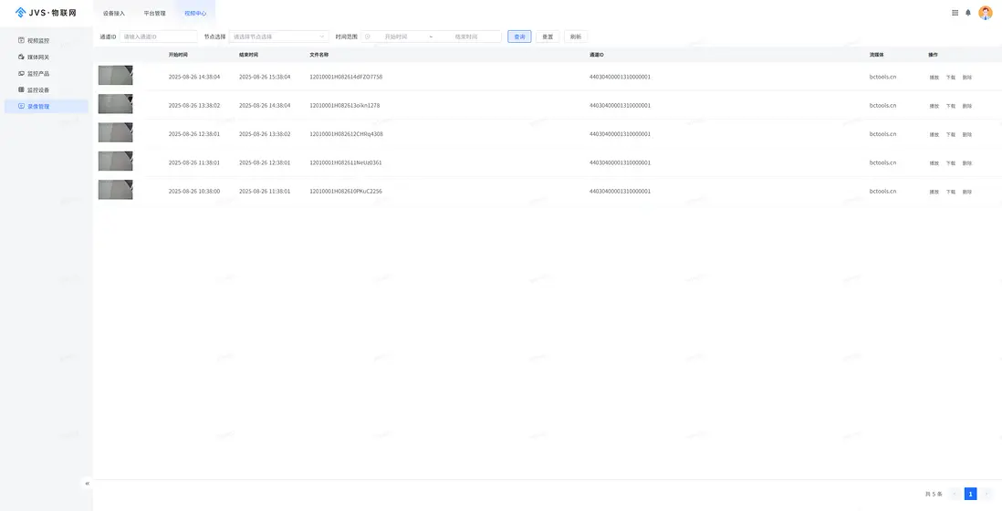Screen dimensions: 1002x511
Task: Click the 开始时间 date input
Action: click(x=395, y=37)
